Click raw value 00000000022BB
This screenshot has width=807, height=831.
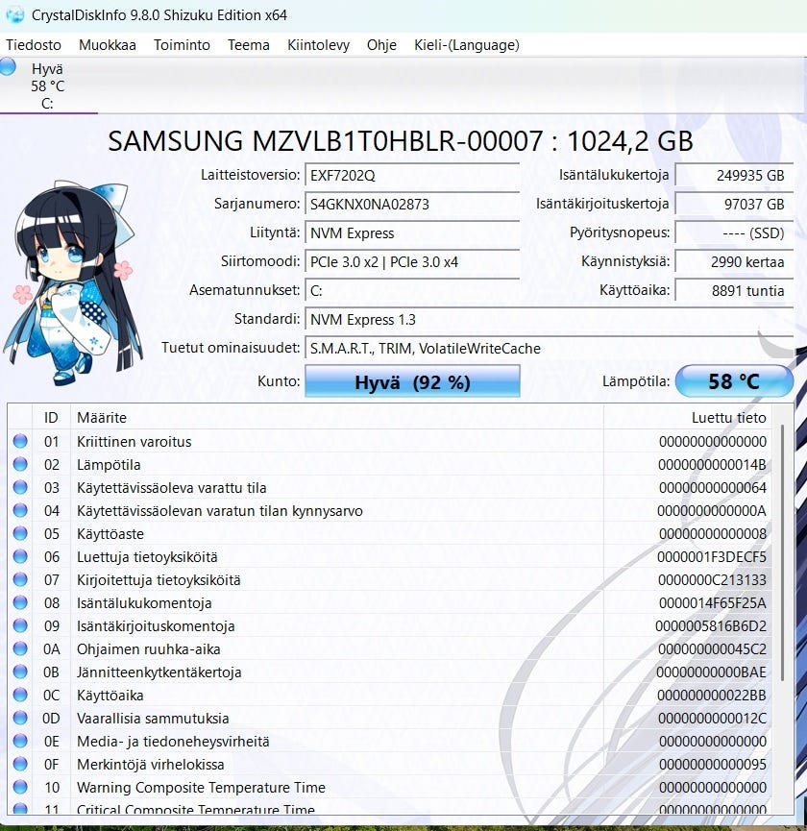(x=712, y=696)
